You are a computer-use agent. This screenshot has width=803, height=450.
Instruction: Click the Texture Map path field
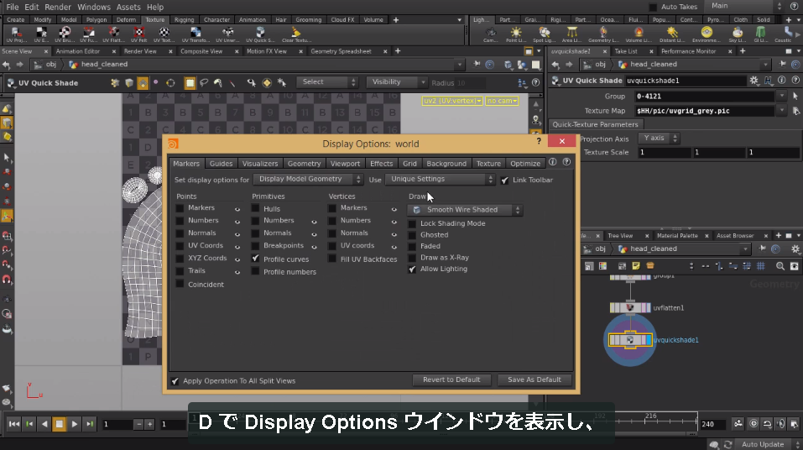click(x=705, y=111)
